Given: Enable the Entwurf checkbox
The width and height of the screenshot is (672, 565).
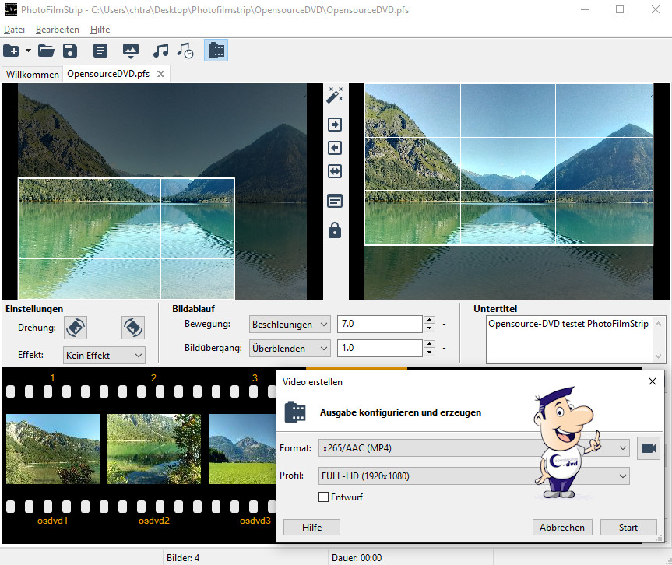Looking at the screenshot, I should click(x=324, y=497).
